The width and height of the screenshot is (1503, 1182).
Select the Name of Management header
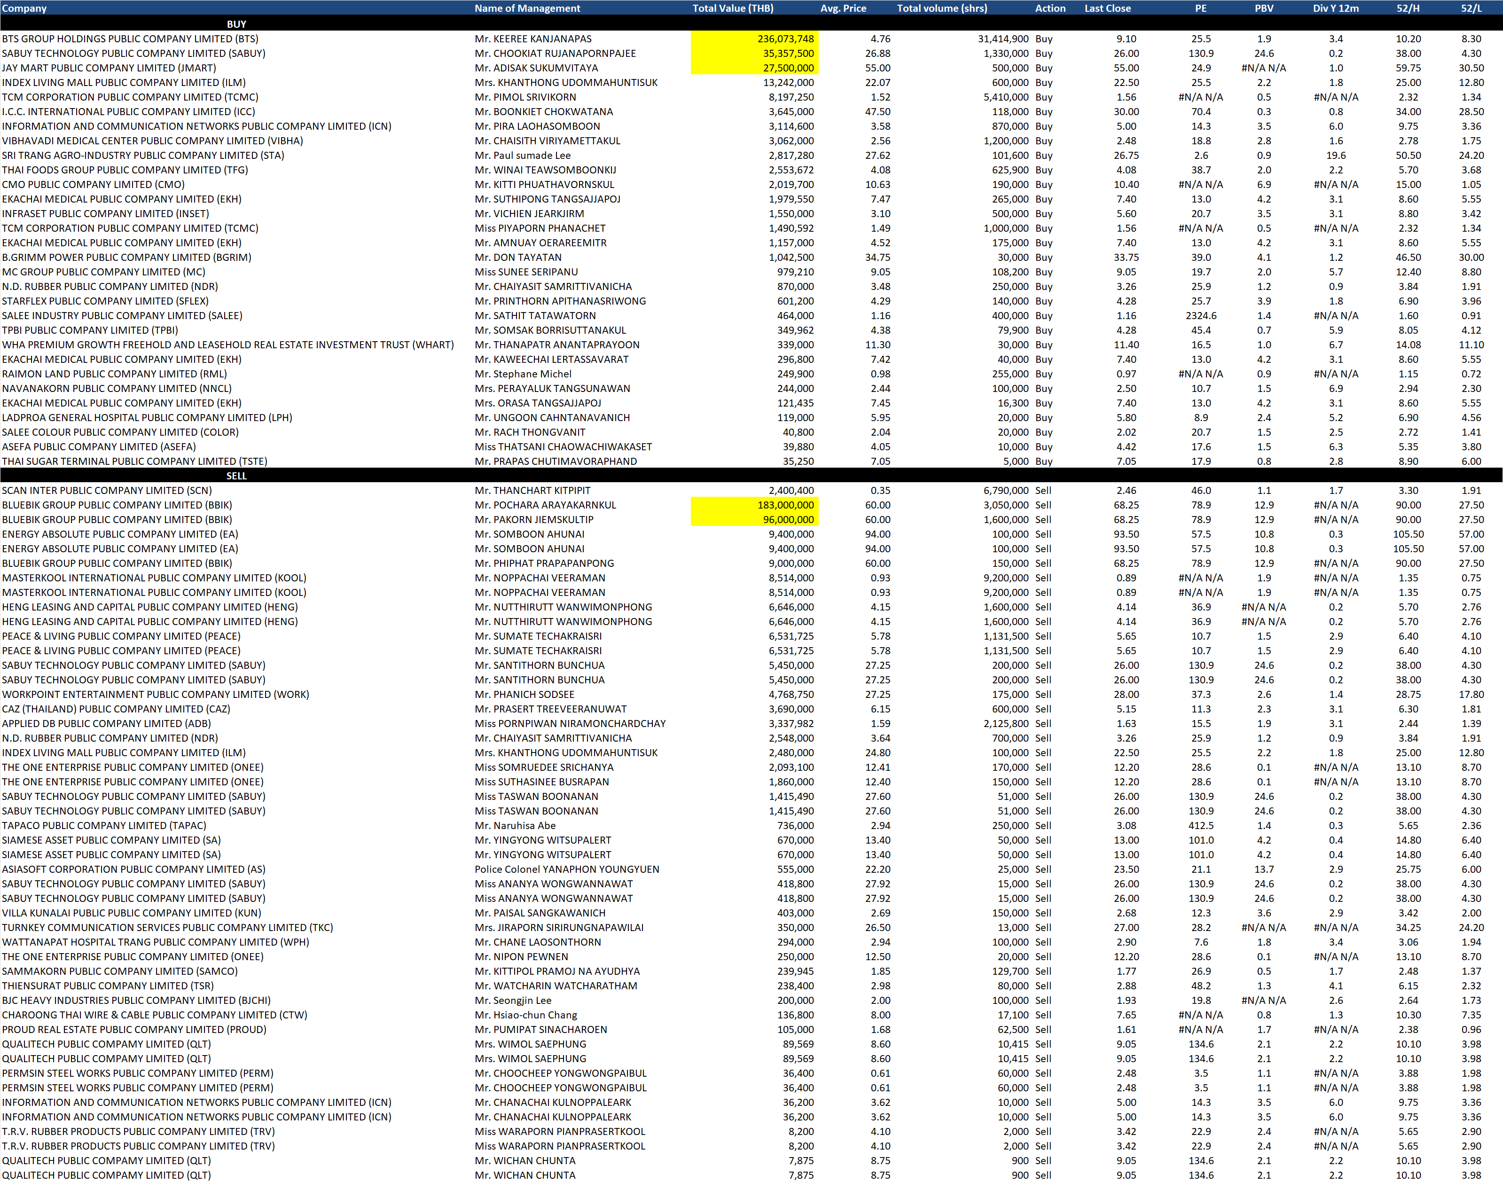coord(527,8)
